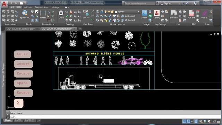
Task: Expand the ribbon display options arrow
Action: (x=68, y=7)
